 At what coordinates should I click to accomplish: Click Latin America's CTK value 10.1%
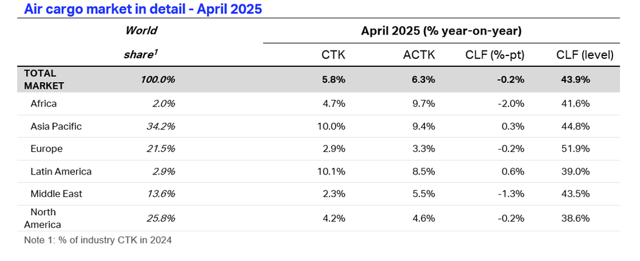331,172
